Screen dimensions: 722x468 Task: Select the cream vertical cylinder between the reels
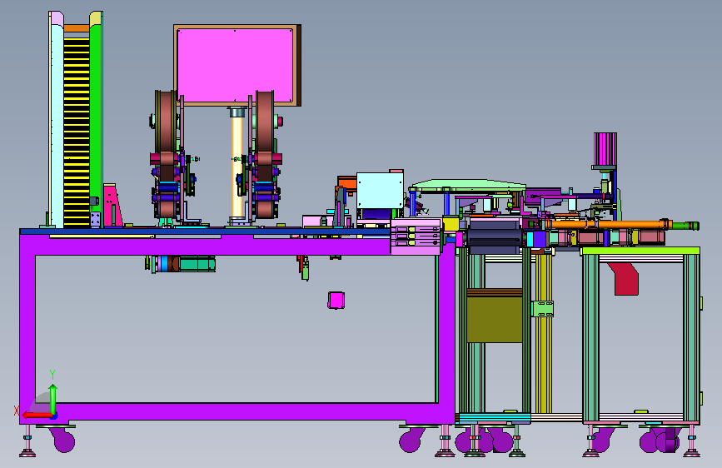[x=237, y=166]
